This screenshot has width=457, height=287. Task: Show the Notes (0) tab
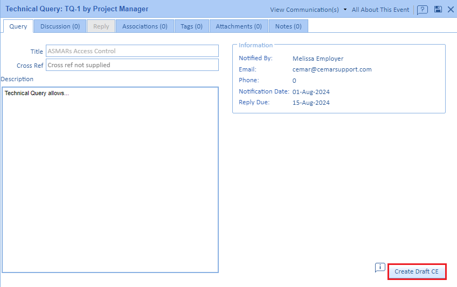tap(288, 26)
